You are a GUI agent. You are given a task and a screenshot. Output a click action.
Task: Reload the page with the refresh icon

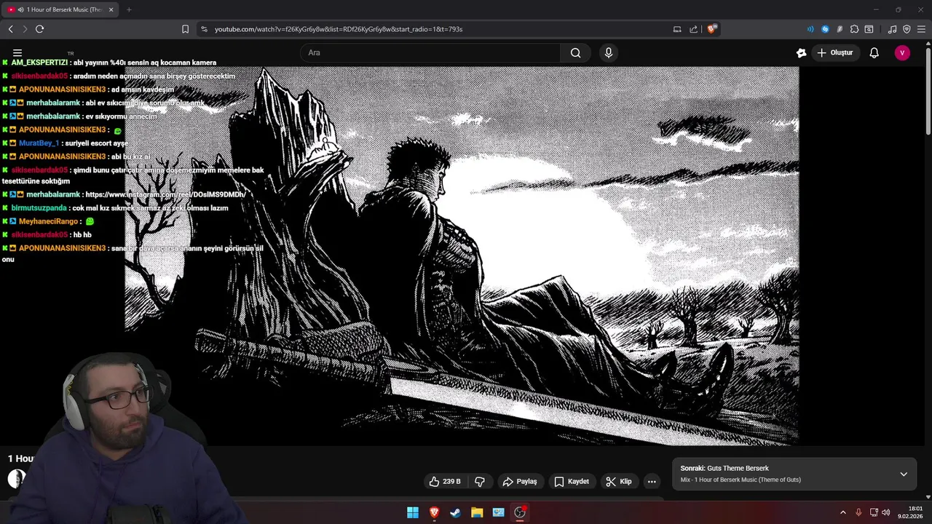click(x=39, y=29)
